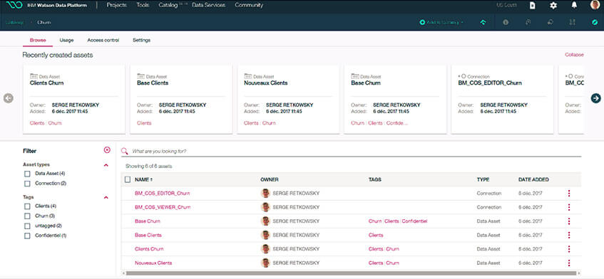
Task: Switch to the Access control tab
Action: click(x=103, y=40)
